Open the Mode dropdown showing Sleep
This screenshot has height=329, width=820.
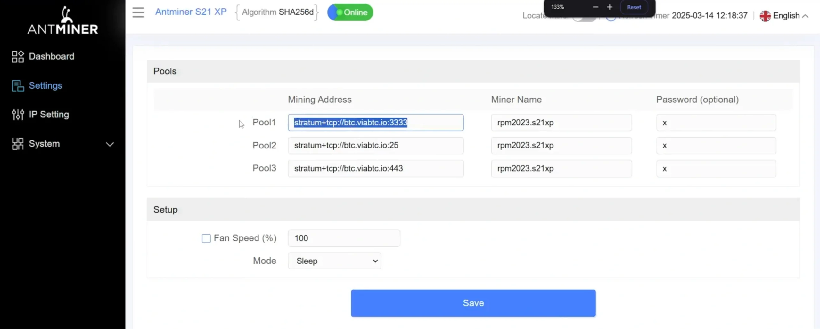tap(334, 261)
